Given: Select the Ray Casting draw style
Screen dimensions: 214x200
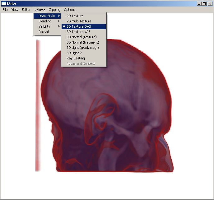Looking at the screenshot, I should coord(84,58).
